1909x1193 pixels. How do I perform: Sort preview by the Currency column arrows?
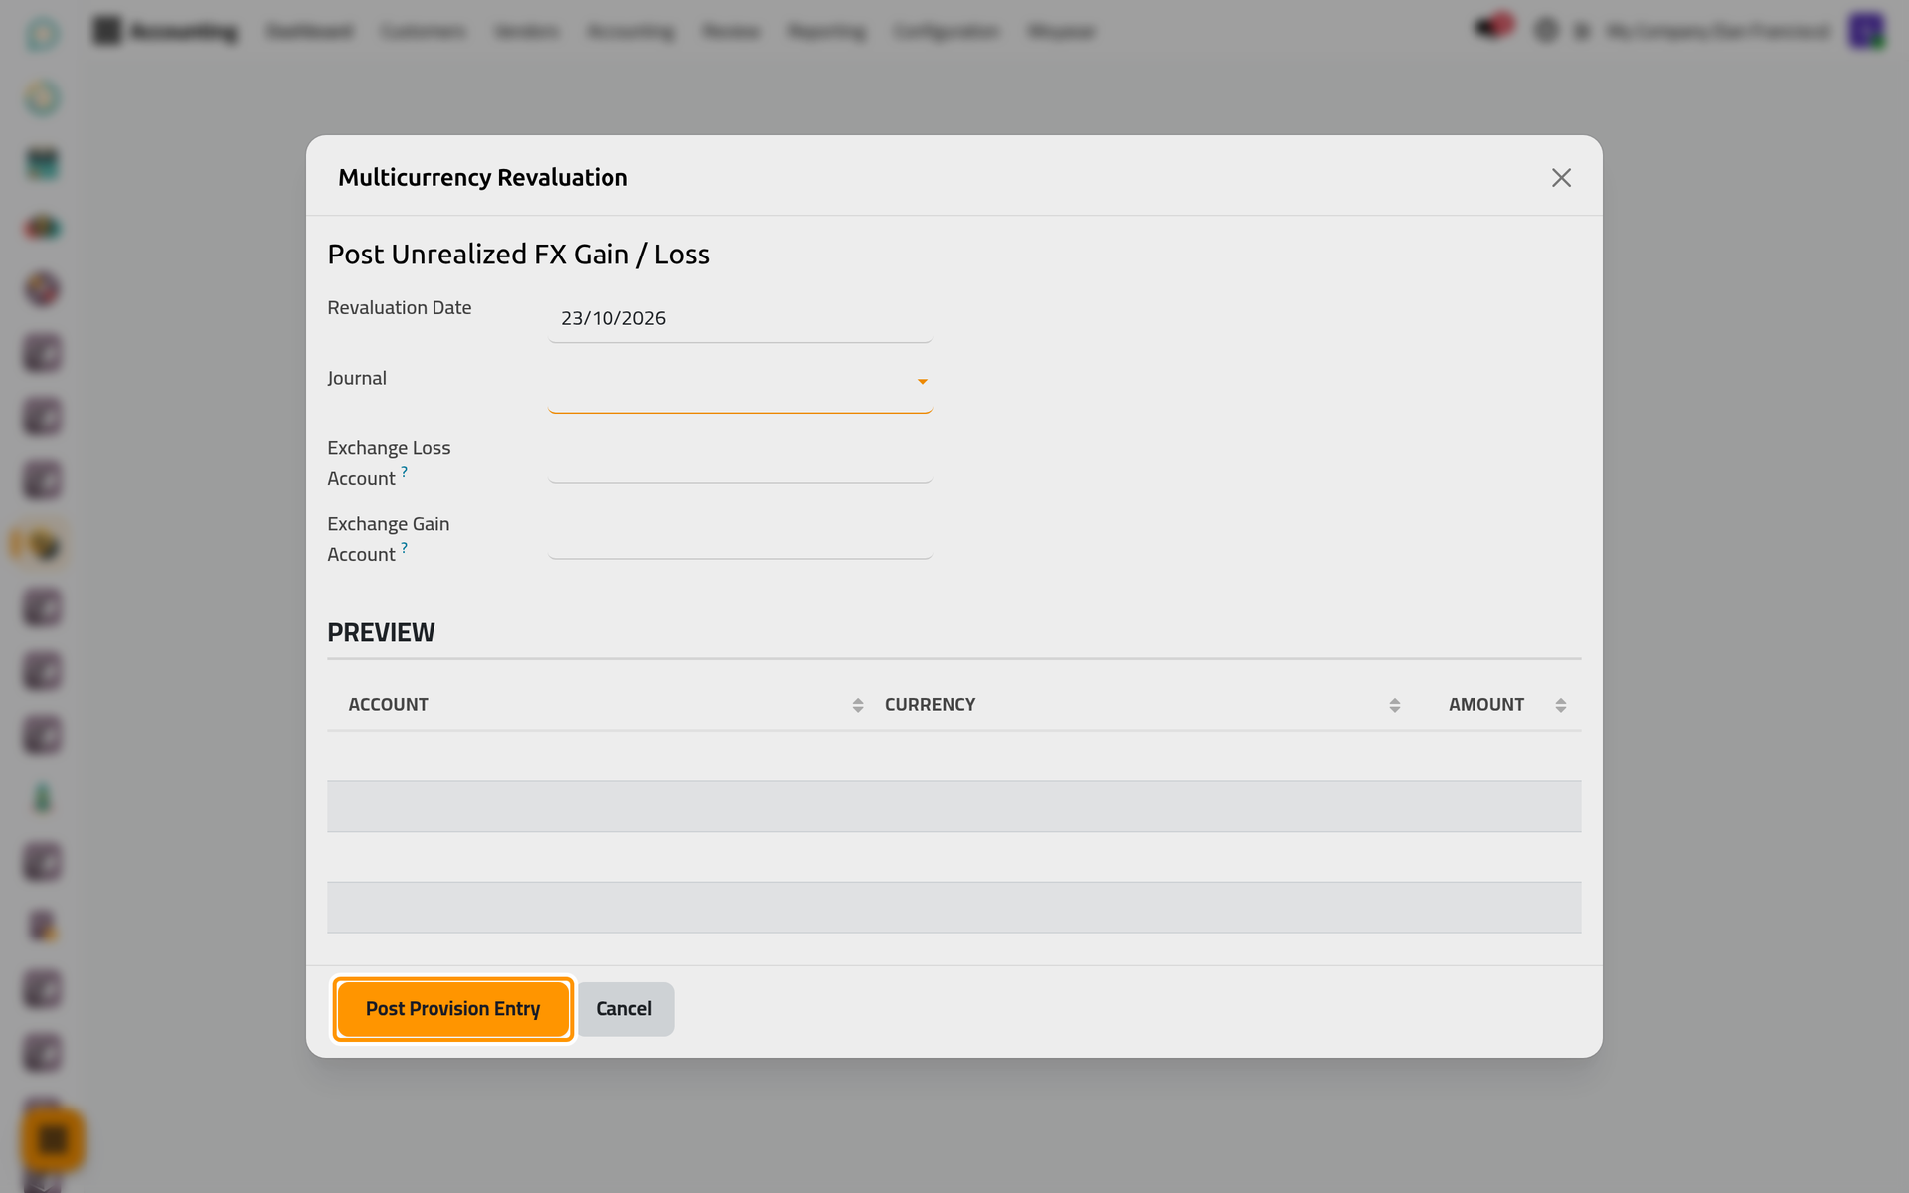(x=1394, y=705)
